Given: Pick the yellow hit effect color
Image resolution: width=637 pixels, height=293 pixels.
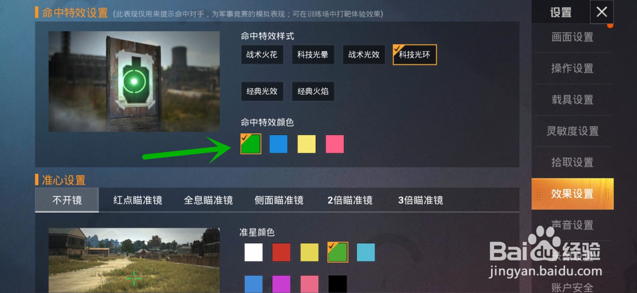Looking at the screenshot, I should click(x=307, y=144).
